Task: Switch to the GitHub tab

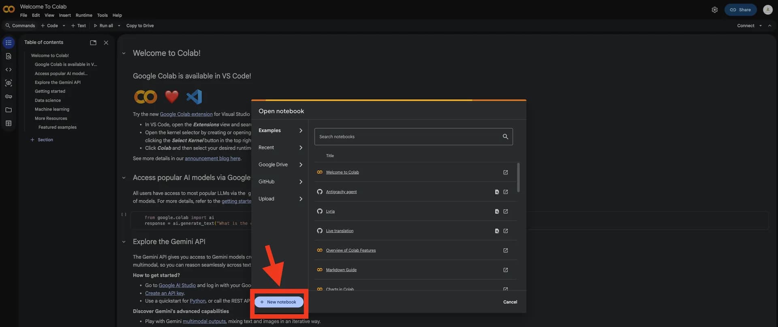Action: 280,181
